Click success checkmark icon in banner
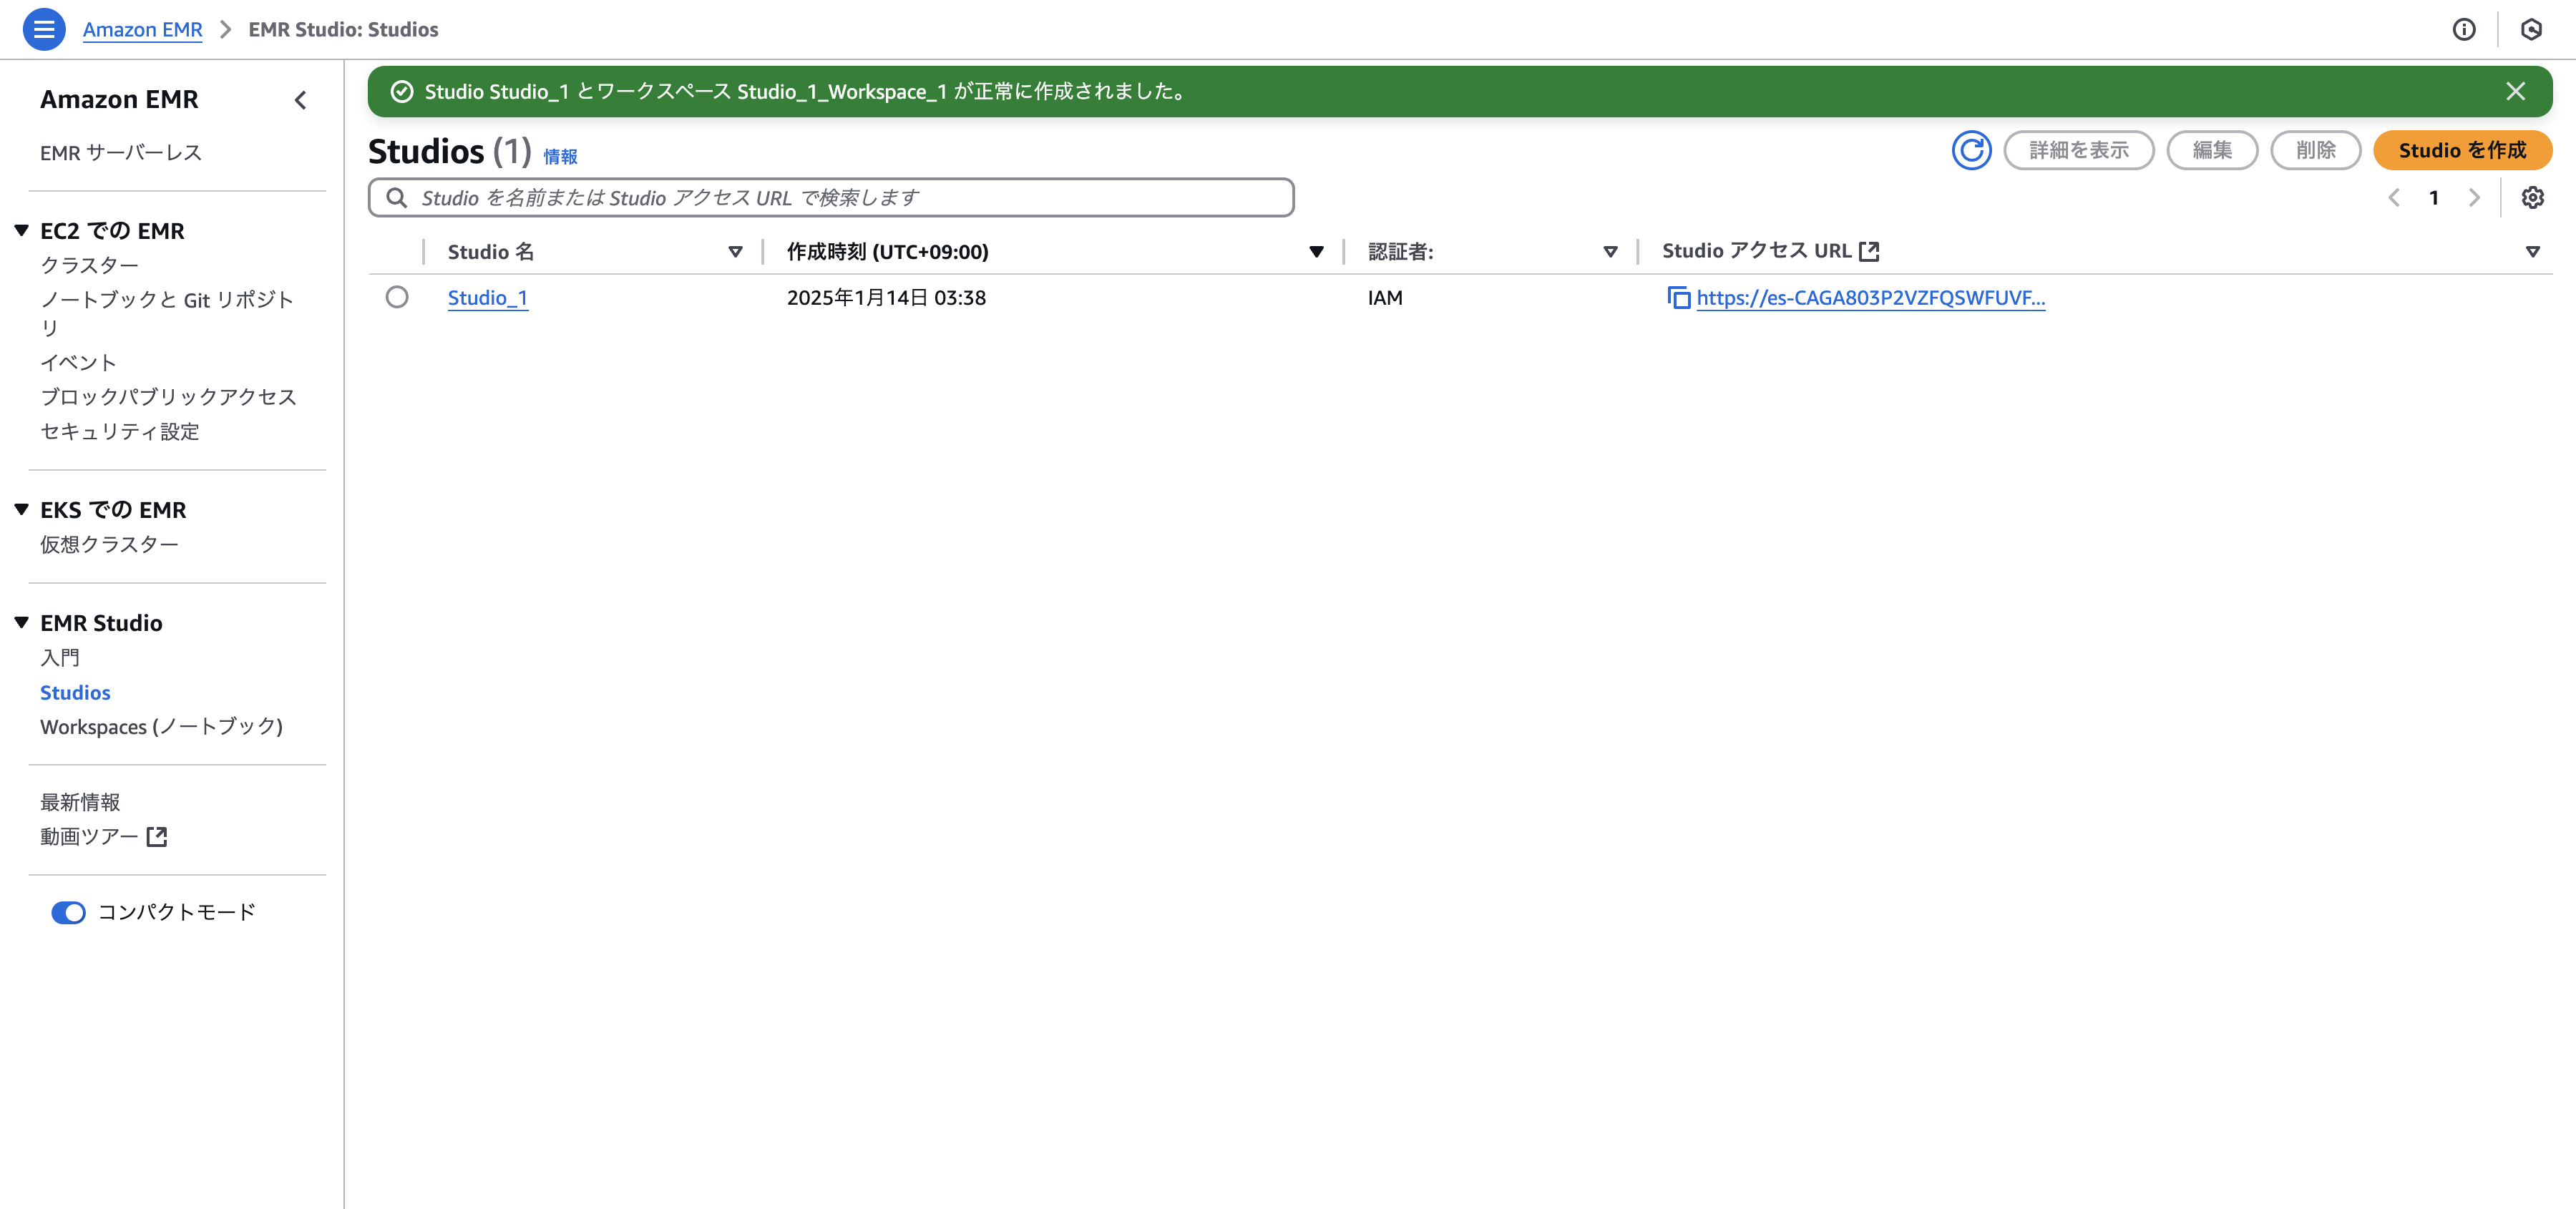The height and width of the screenshot is (1209, 2576). [402, 92]
